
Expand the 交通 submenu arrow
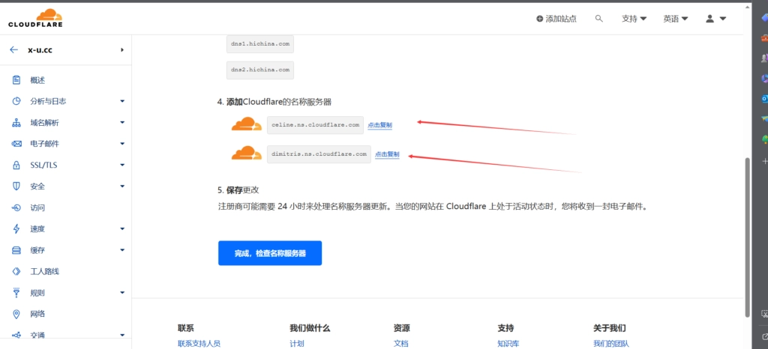click(x=122, y=336)
